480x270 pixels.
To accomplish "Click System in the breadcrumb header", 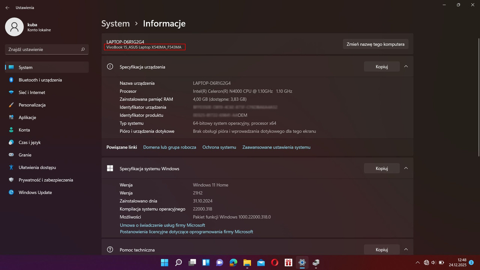I will pos(115,23).
